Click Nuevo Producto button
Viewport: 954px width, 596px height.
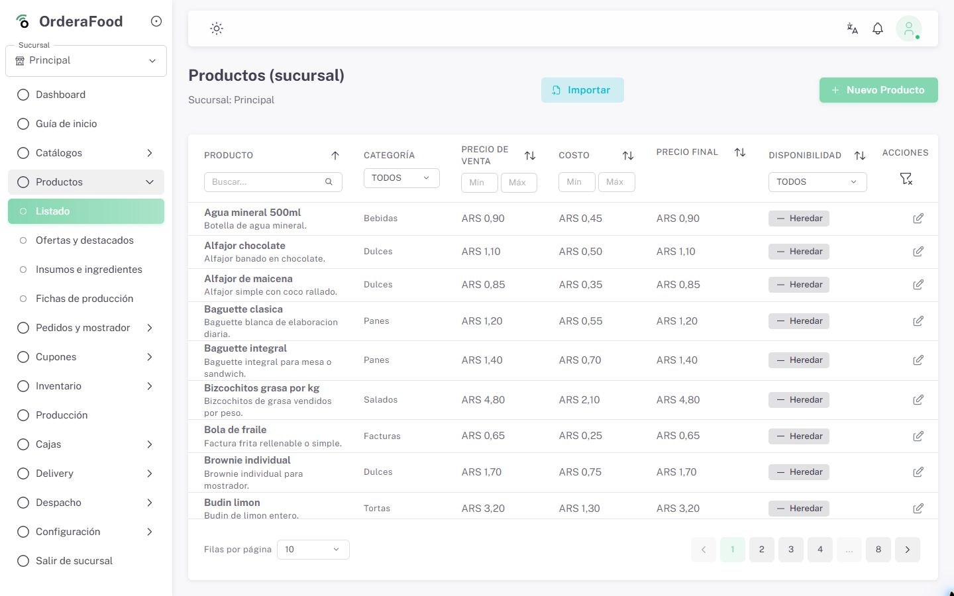[x=878, y=90]
